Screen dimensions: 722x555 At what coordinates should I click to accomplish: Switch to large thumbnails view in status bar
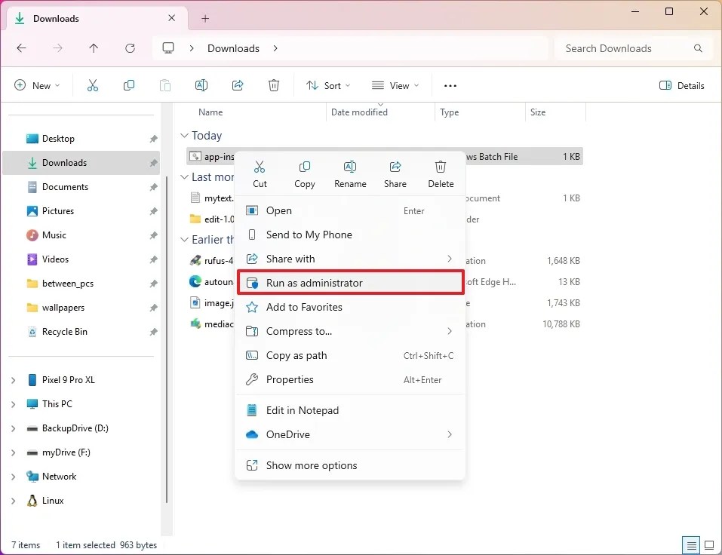click(709, 544)
